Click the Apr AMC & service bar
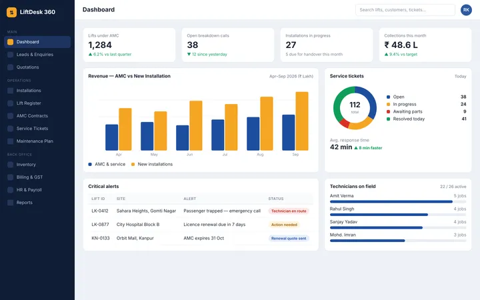Image resolution: width=480 pixels, height=300 pixels. coord(112,137)
